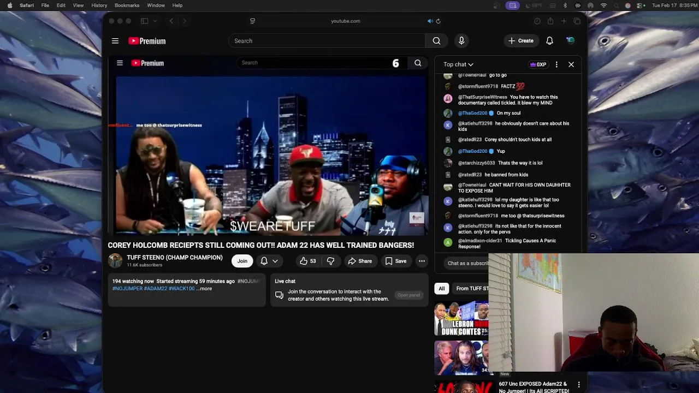
Task: Open the View menu
Action: [78, 5]
